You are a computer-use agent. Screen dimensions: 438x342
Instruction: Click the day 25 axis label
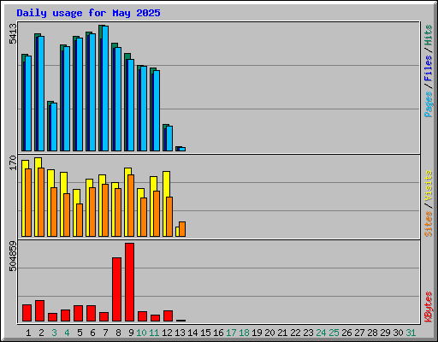334,333
